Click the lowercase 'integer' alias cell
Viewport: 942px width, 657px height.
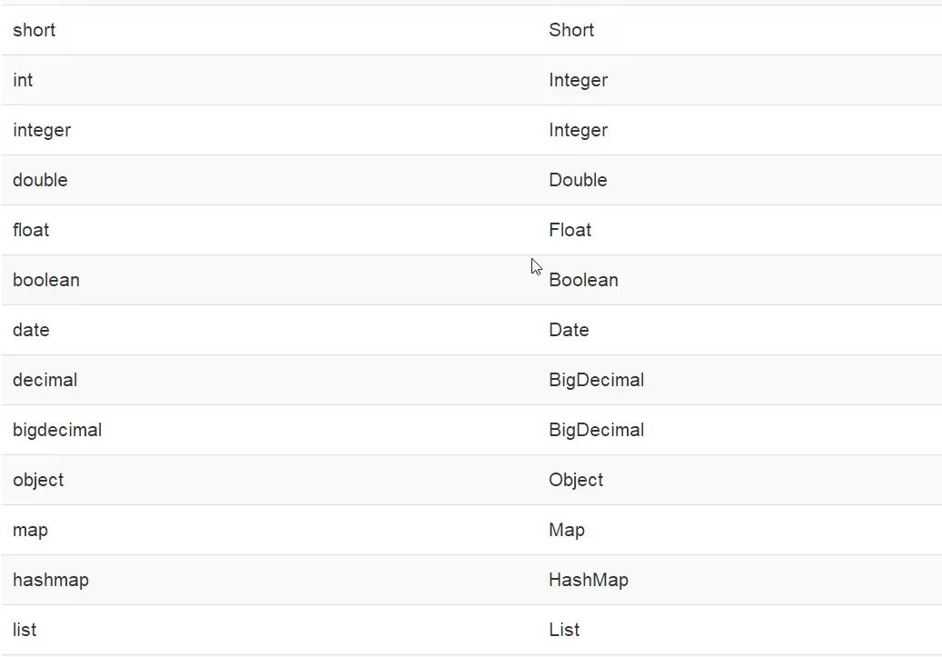coord(42,130)
